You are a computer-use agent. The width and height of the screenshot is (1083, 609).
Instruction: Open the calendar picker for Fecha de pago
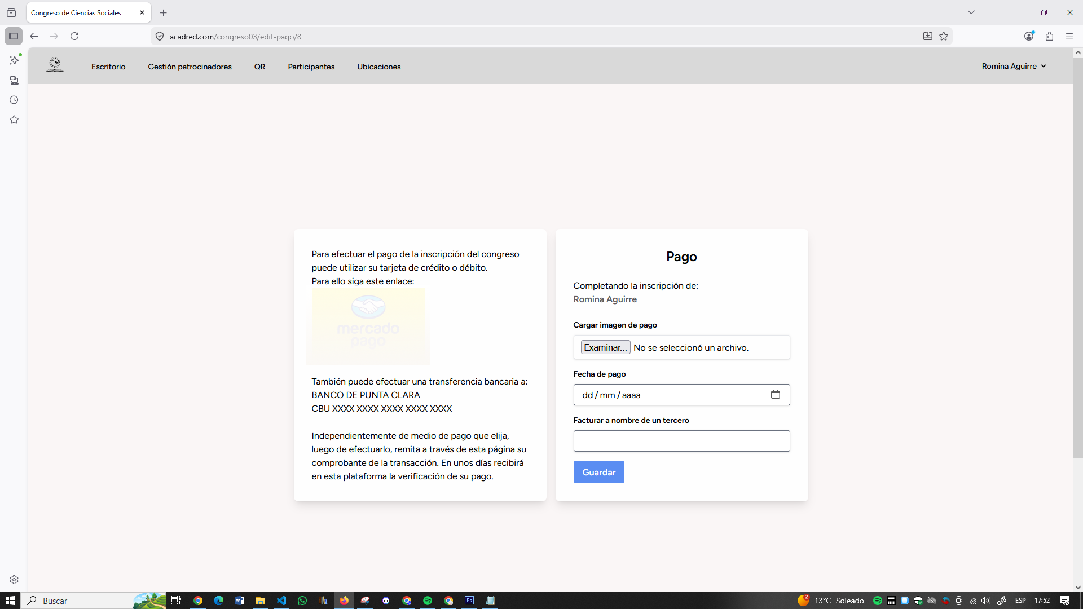(x=776, y=395)
